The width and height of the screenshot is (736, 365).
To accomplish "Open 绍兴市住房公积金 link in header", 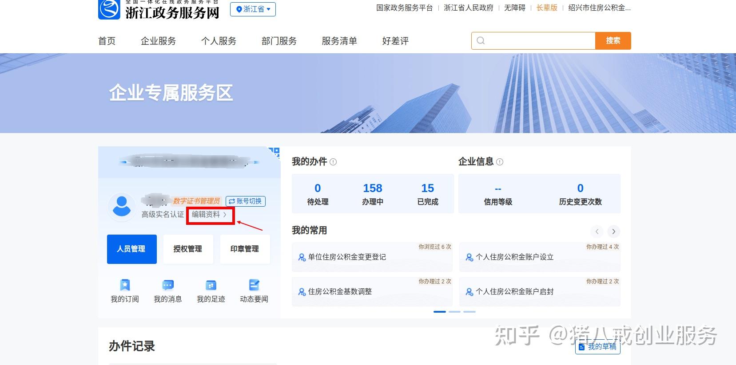I will point(599,8).
